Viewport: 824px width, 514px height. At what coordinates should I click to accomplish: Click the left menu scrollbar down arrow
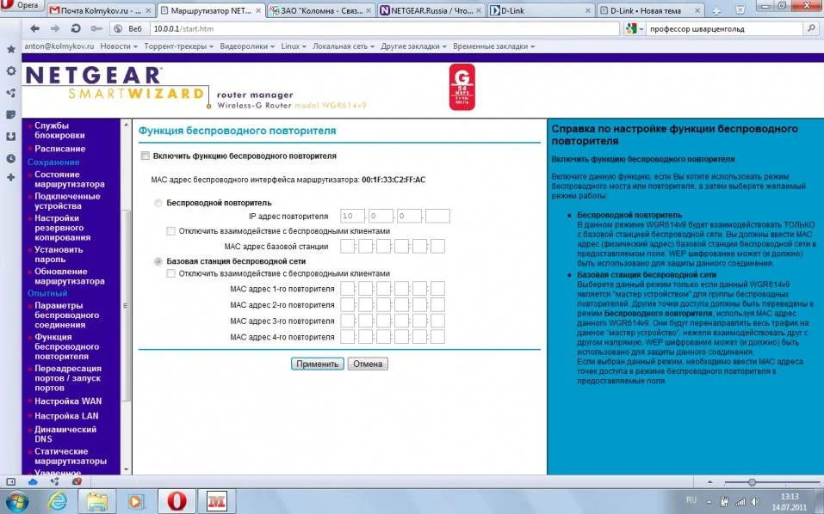126,469
